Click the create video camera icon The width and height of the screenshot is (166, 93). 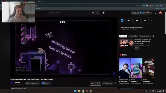151,13
